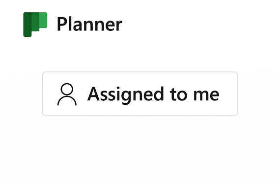Click the word me in the button

click(x=206, y=95)
